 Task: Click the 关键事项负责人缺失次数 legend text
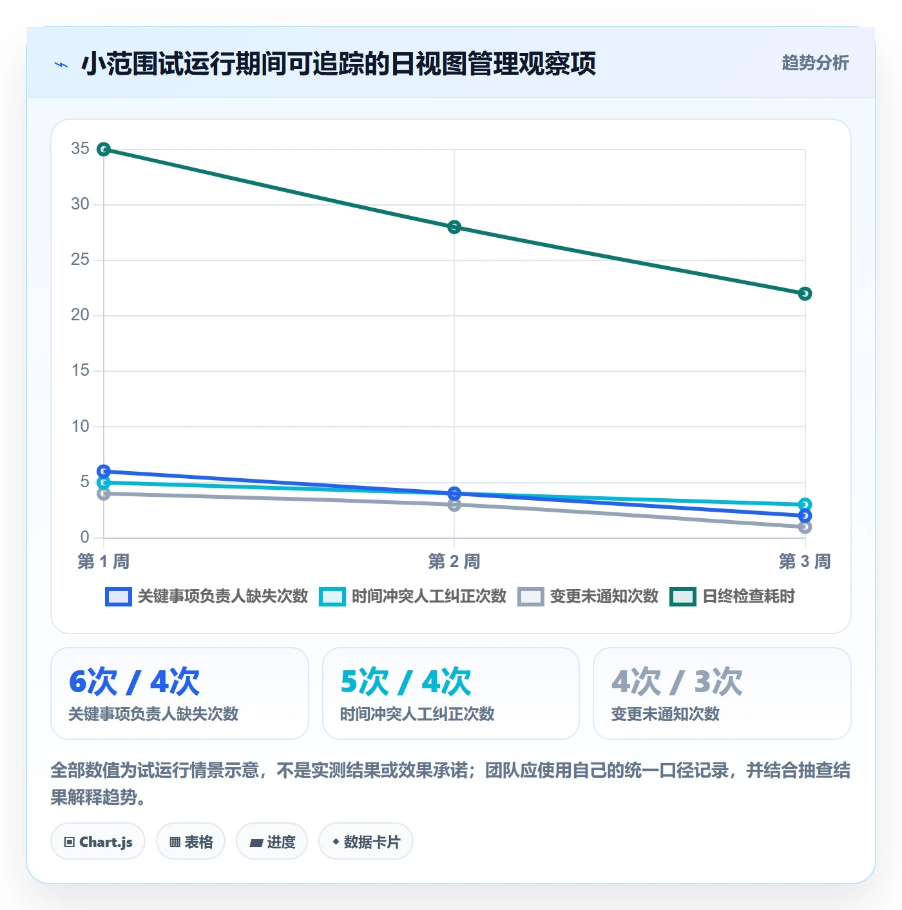223,597
